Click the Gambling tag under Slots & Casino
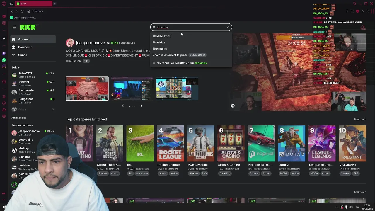 (225, 173)
